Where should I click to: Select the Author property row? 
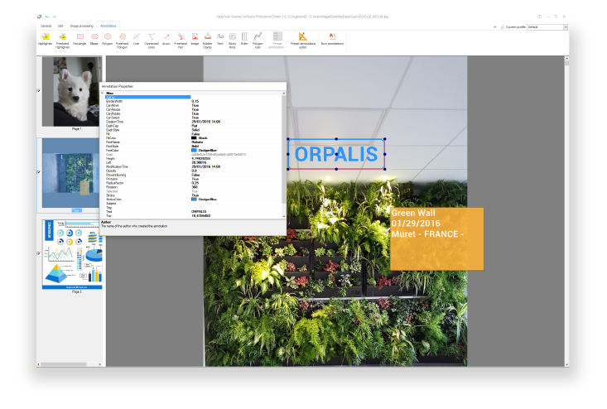(149, 97)
